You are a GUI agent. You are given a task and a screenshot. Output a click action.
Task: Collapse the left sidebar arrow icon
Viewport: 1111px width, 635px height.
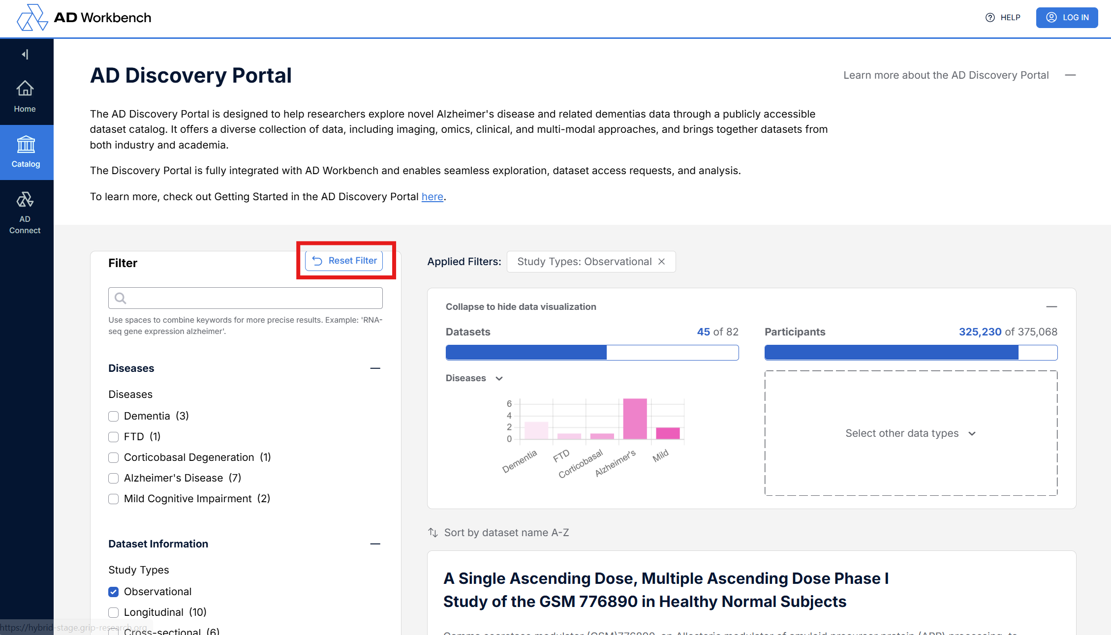point(25,54)
